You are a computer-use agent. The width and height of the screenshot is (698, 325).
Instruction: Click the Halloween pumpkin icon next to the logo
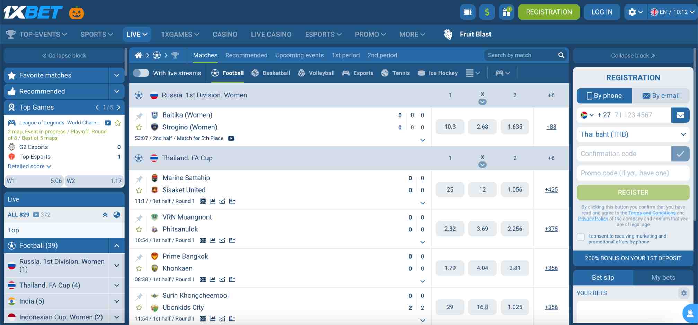coord(77,12)
